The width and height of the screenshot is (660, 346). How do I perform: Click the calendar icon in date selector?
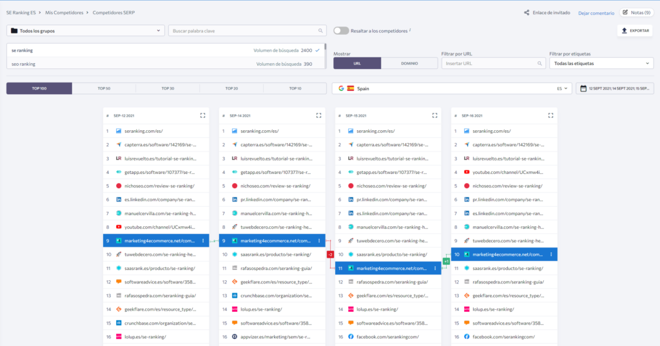(x=583, y=88)
